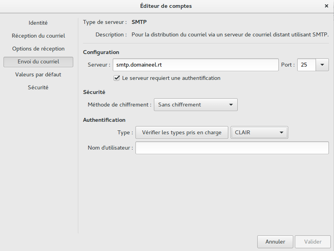This screenshot has width=334, height=251.
Task: Click the checkmark icon beside authentification label
Action: pyautogui.click(x=117, y=78)
